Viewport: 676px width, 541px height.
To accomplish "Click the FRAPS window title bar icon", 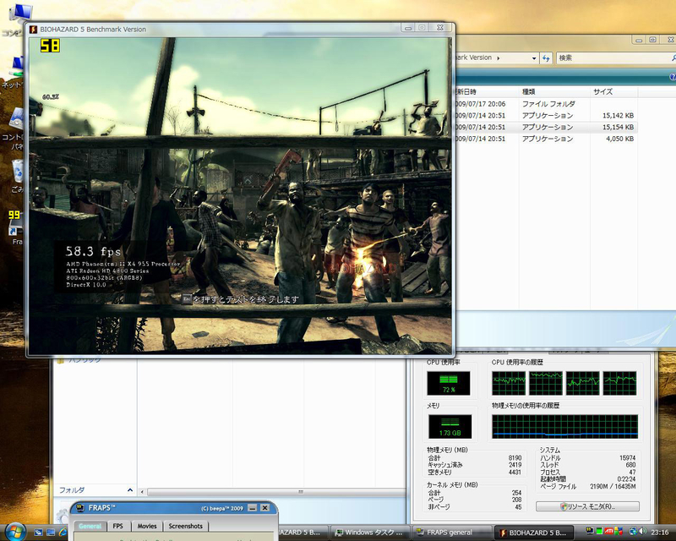I will [x=80, y=508].
